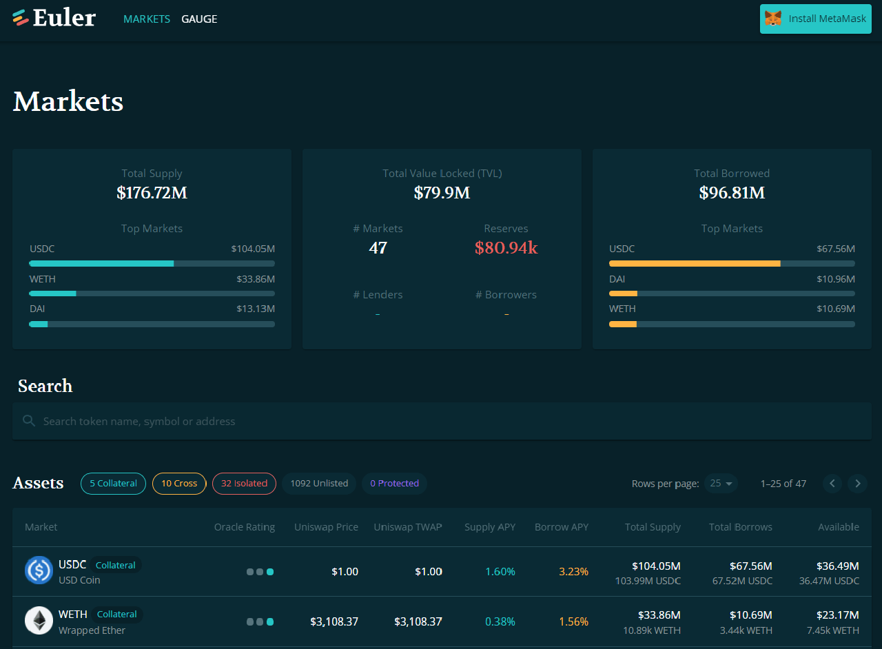Toggle the 5 Collateral filter
The width and height of the screenshot is (882, 649).
click(x=113, y=483)
